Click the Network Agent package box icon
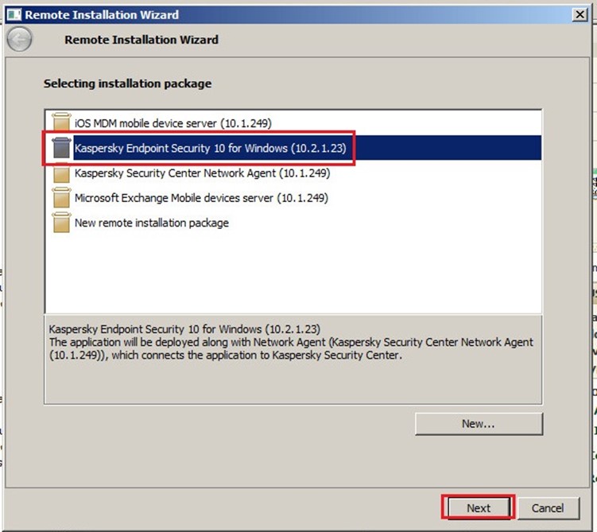 [x=61, y=173]
